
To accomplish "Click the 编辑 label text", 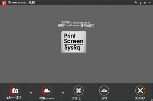I will coord(78,98).
